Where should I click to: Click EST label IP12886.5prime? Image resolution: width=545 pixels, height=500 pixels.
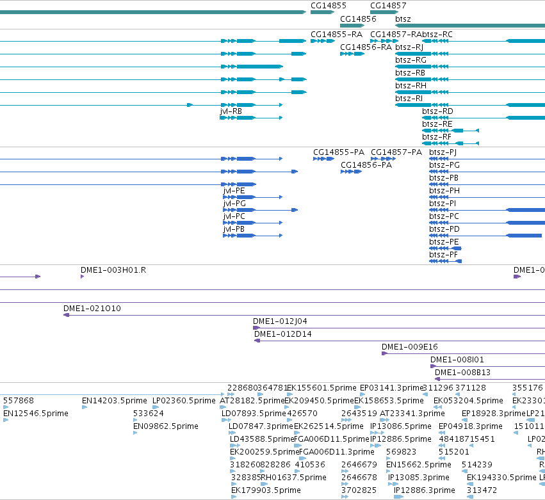pyautogui.click(x=401, y=440)
